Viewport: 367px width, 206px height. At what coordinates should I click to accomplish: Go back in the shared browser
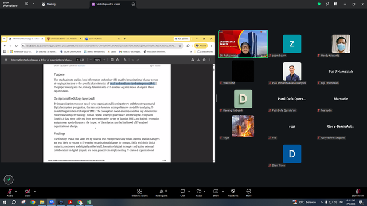(5, 46)
